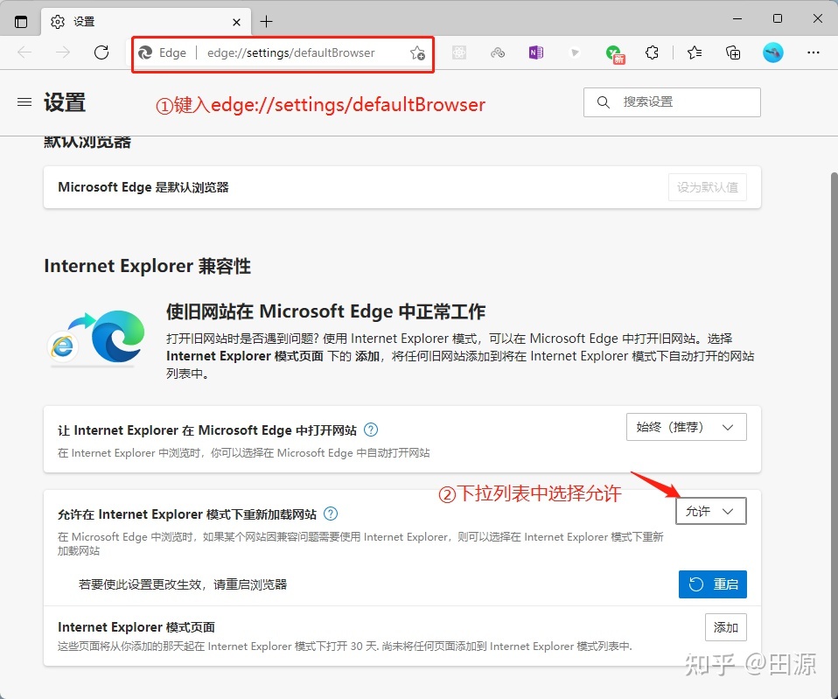Go back with the left arrow
Image resolution: width=838 pixels, height=699 pixels.
[24, 52]
